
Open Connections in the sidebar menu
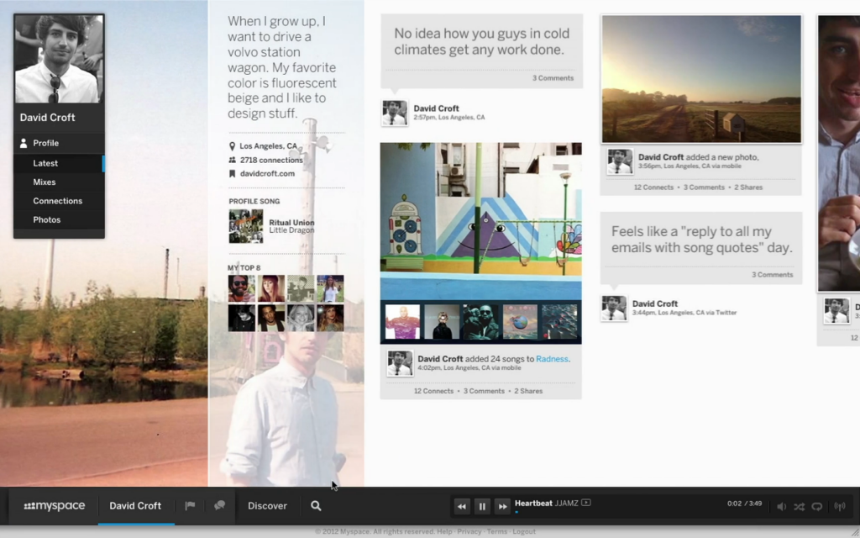[x=60, y=200]
